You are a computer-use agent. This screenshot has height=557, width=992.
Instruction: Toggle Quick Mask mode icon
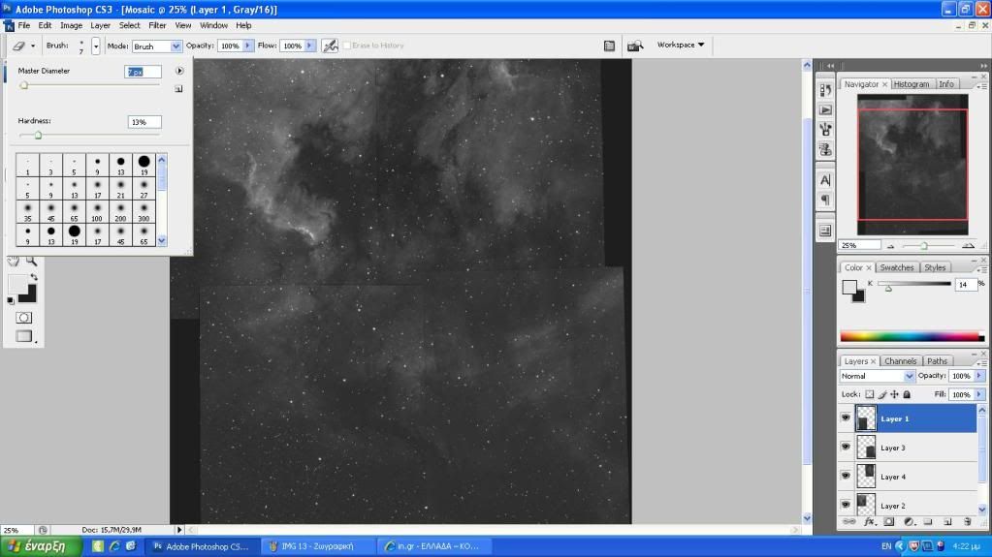(x=24, y=318)
